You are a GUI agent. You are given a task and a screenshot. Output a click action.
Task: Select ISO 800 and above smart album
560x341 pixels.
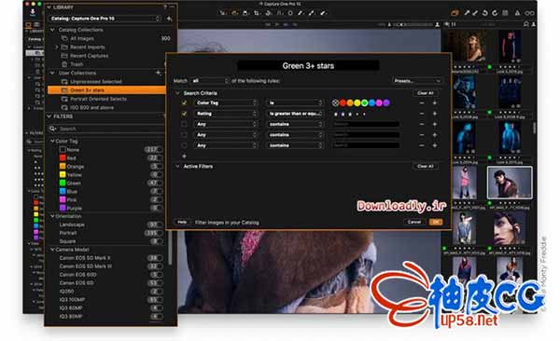(x=91, y=108)
